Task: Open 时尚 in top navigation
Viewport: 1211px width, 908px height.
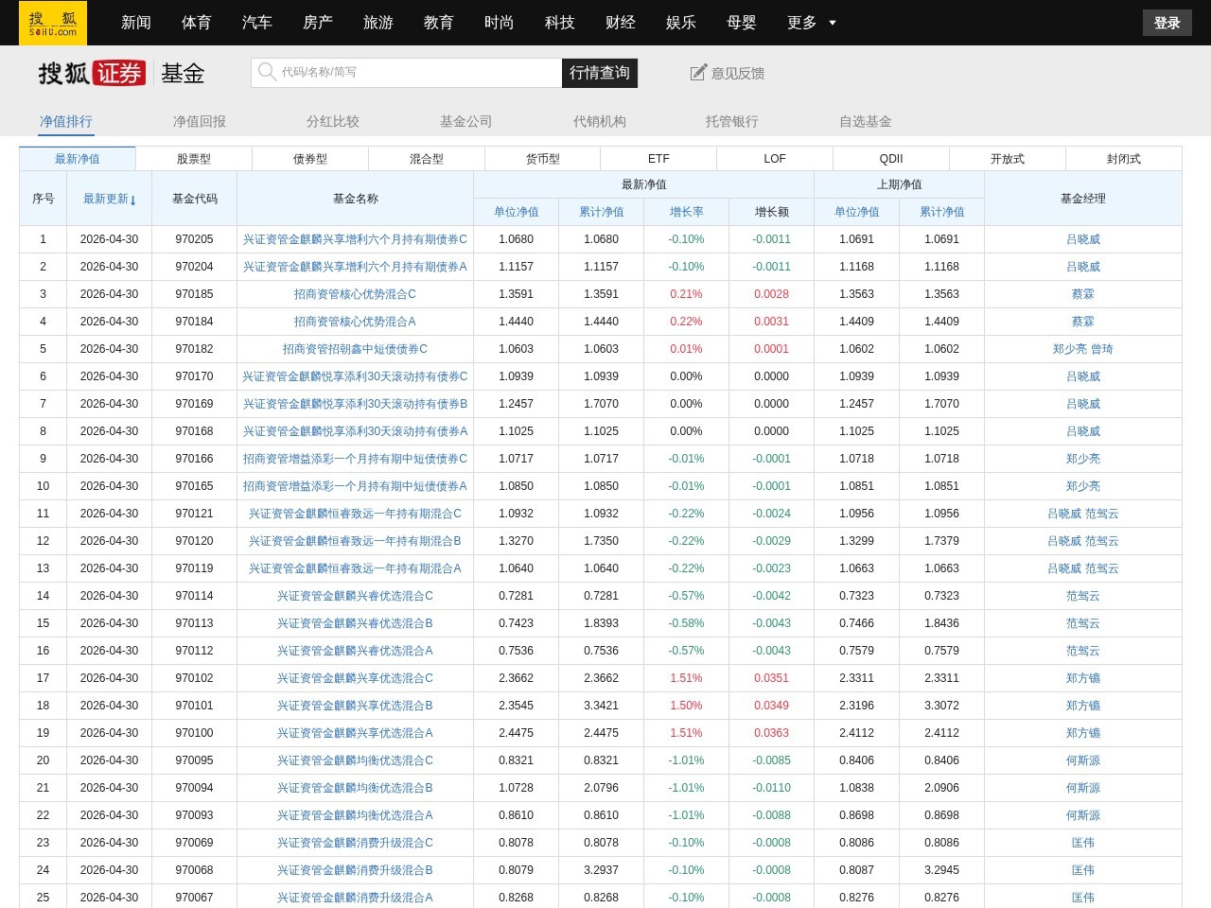Action: point(500,23)
